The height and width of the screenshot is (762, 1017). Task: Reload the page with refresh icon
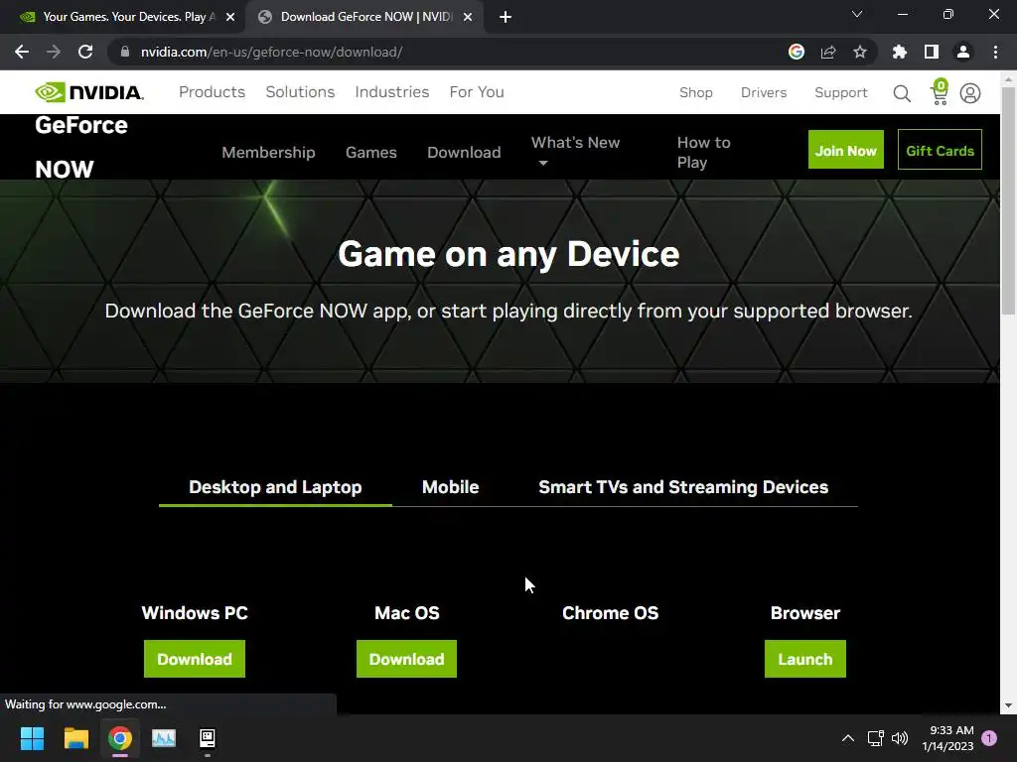pos(85,52)
